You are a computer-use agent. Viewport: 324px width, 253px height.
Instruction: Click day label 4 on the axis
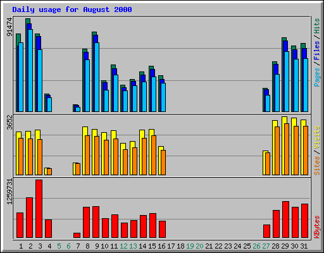(49, 246)
